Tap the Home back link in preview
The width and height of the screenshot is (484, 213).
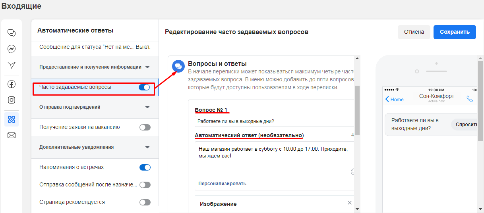click(395, 99)
